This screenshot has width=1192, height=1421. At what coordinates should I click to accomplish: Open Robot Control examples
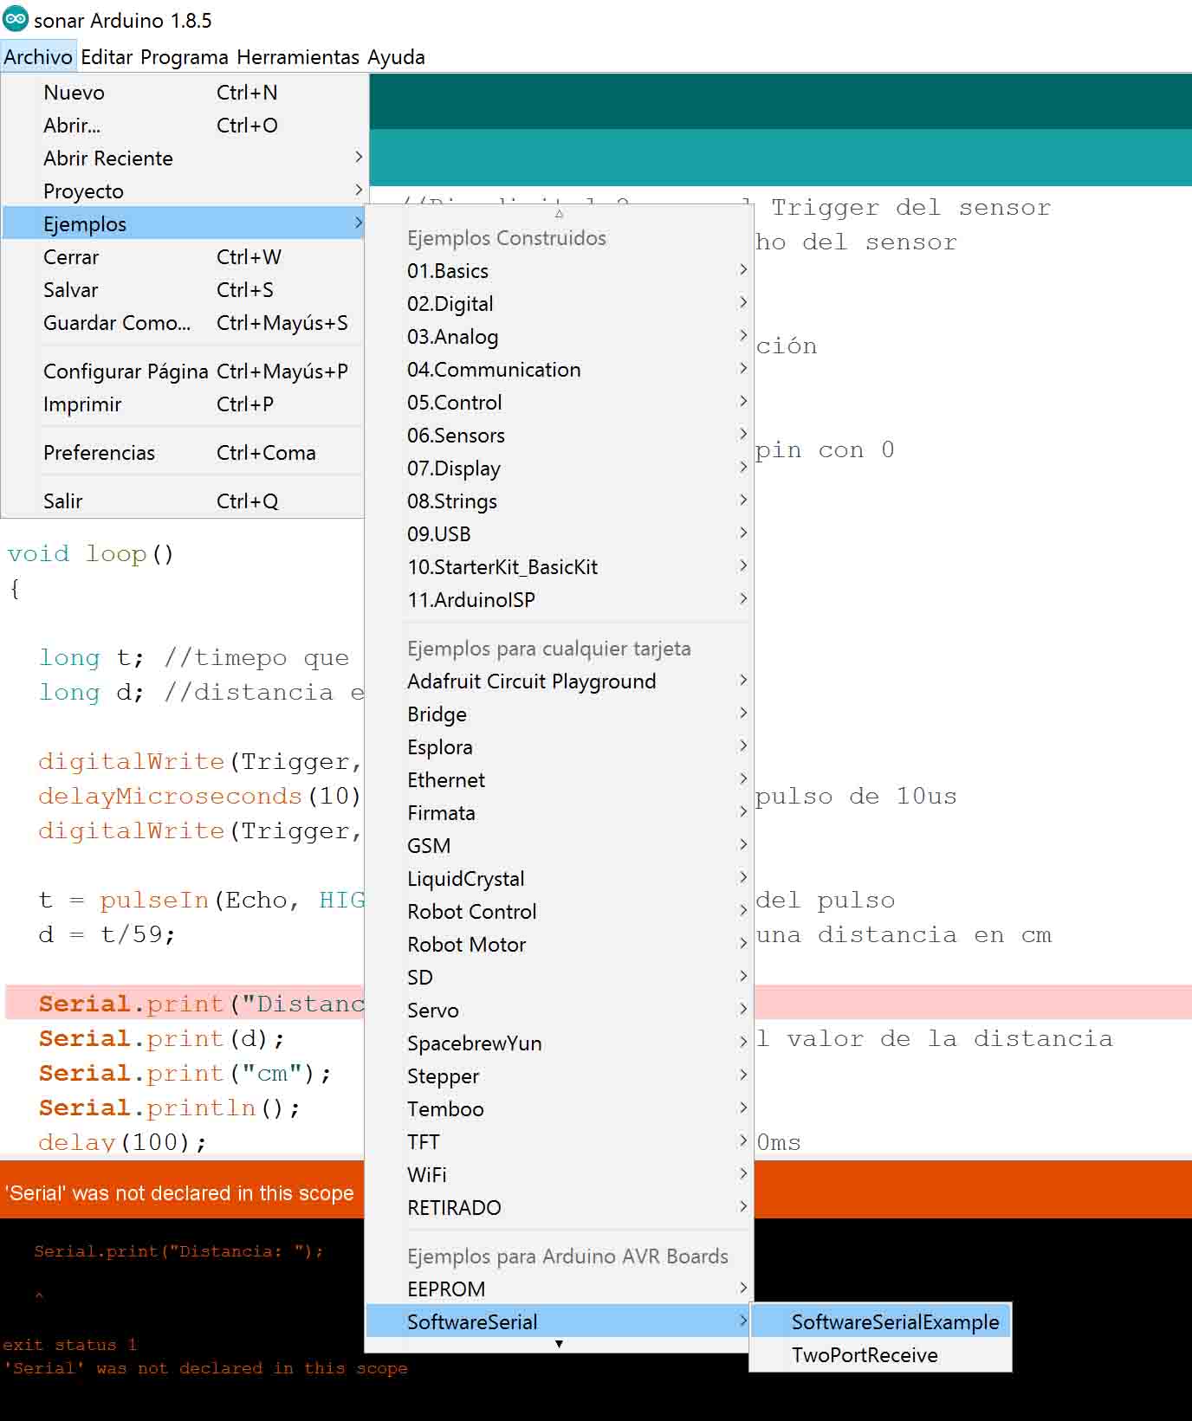pos(559,912)
